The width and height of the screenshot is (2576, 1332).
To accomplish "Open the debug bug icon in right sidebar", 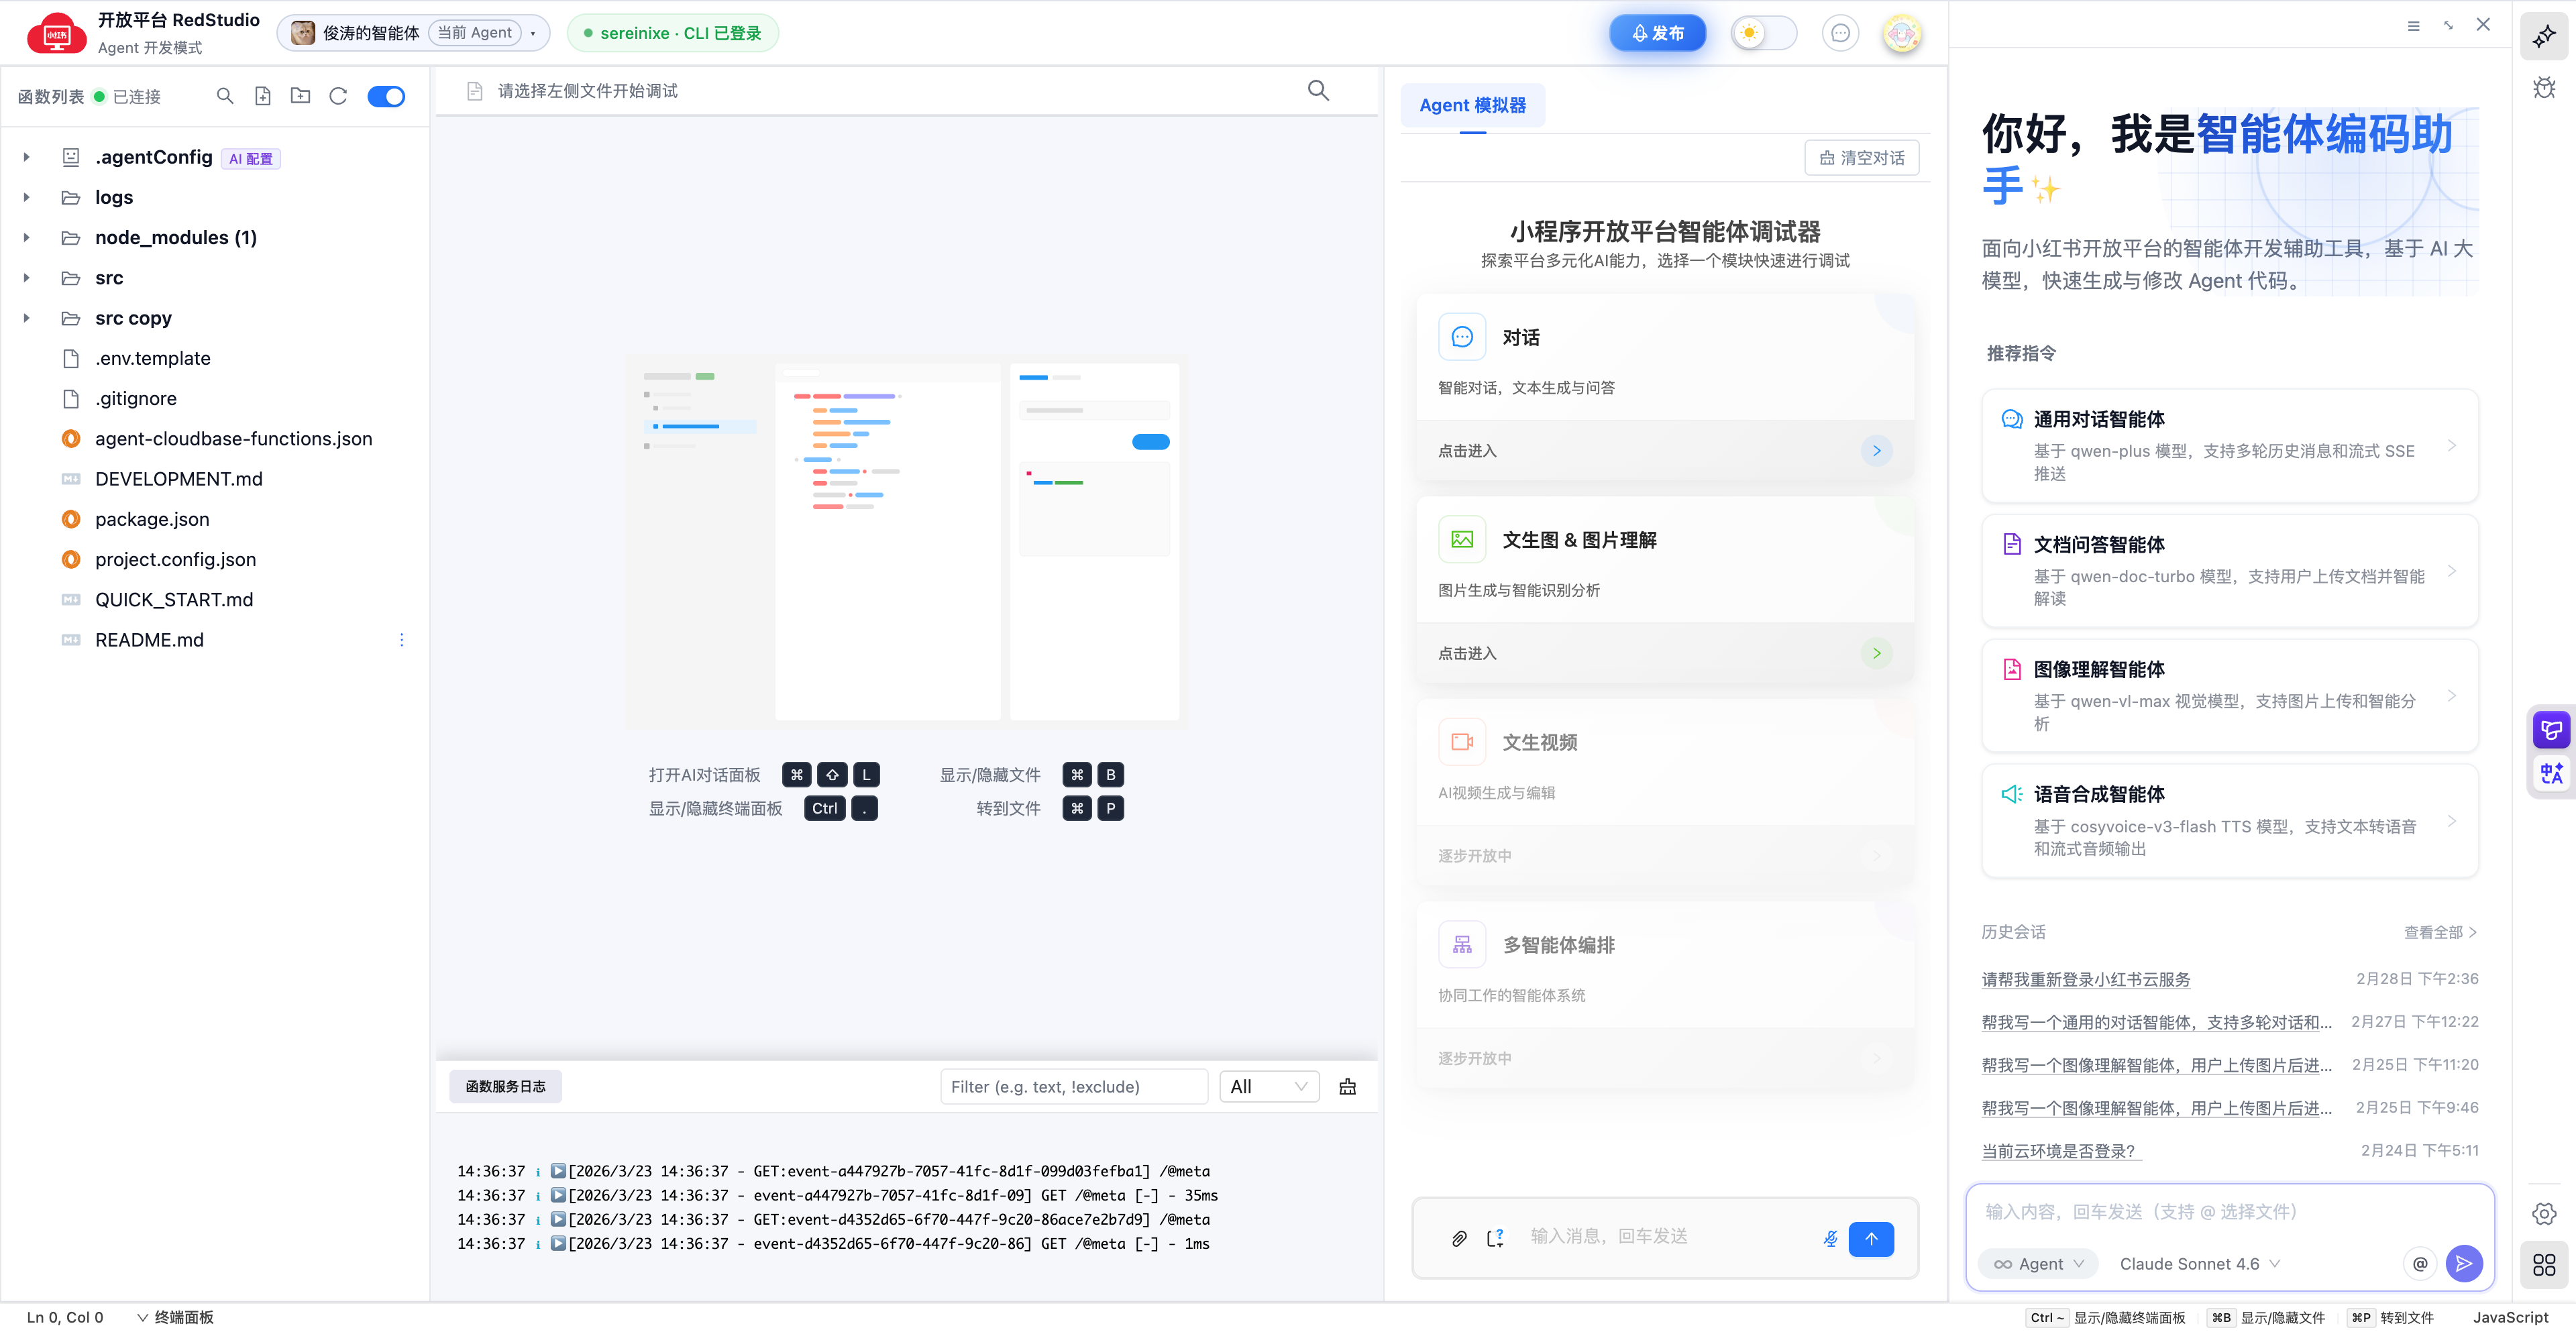I will pyautogui.click(x=2544, y=88).
